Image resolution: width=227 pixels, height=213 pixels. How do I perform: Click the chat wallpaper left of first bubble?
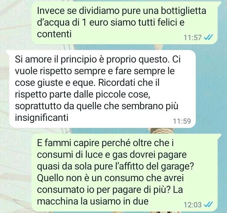16,23
